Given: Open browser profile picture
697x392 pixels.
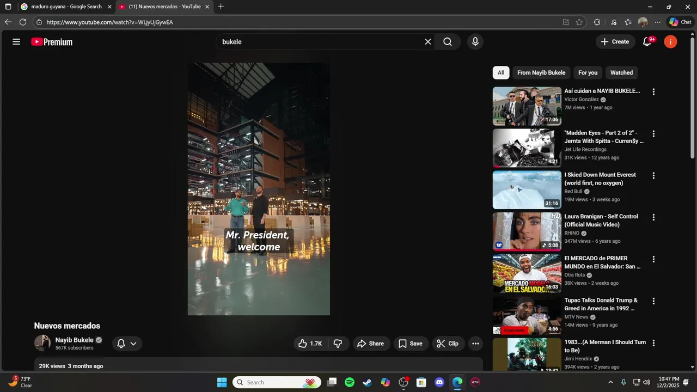Looking at the screenshot, I should (643, 22).
